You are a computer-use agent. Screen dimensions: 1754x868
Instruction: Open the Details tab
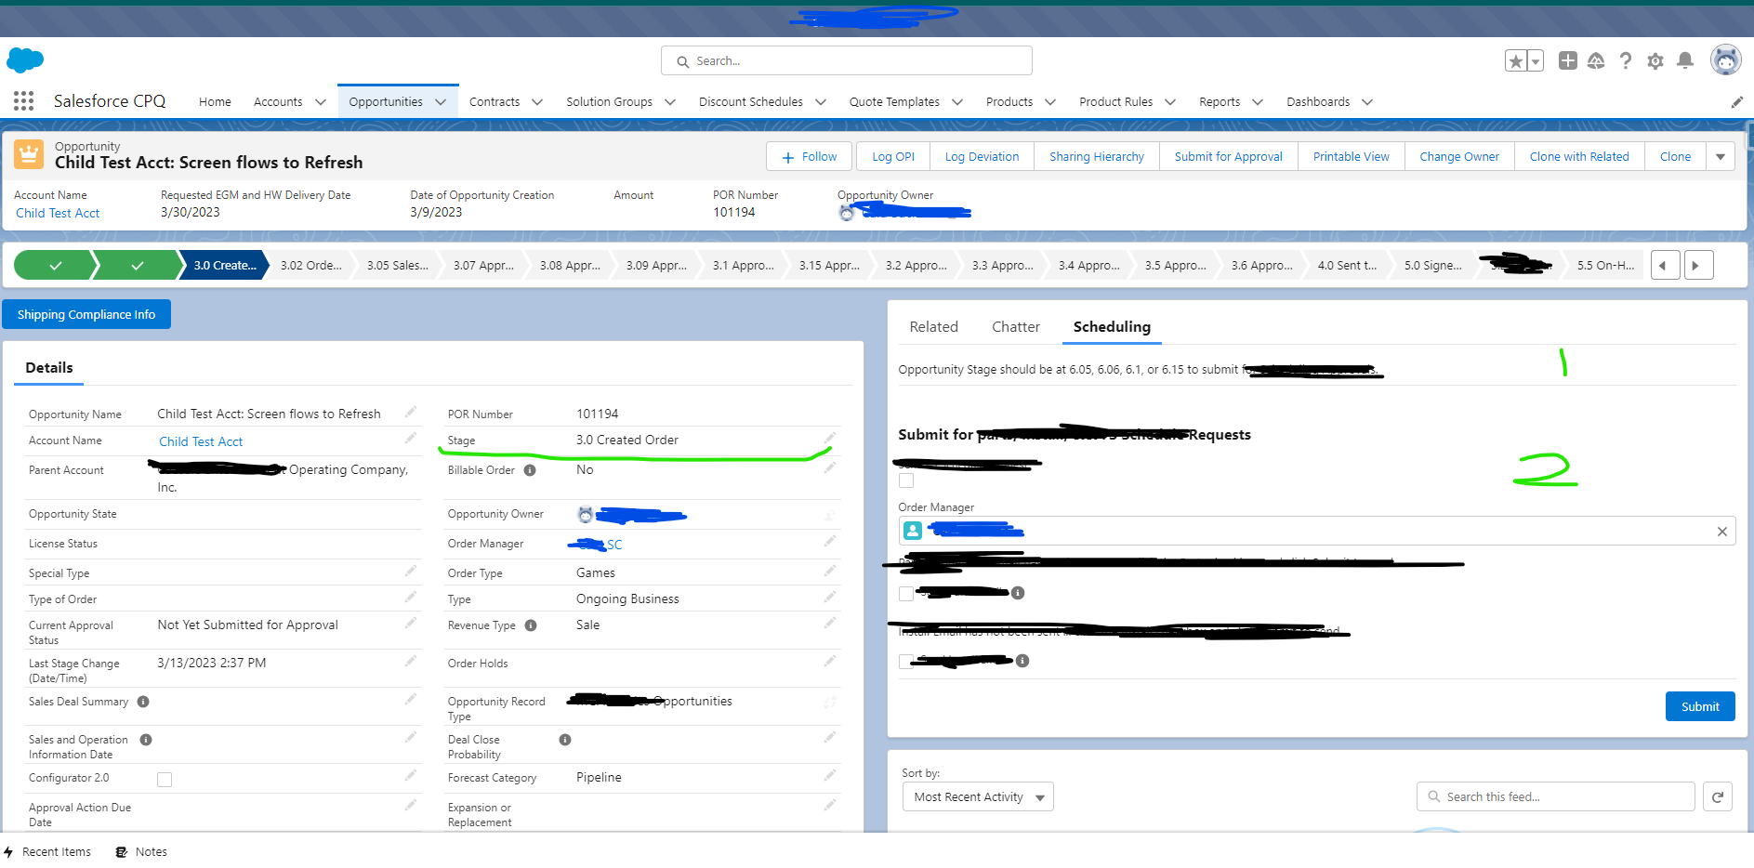pyautogui.click(x=49, y=368)
